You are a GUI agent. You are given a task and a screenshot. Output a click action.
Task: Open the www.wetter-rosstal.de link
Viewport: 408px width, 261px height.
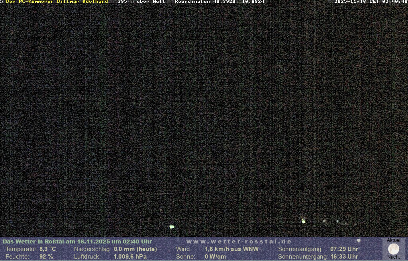pos(239,242)
